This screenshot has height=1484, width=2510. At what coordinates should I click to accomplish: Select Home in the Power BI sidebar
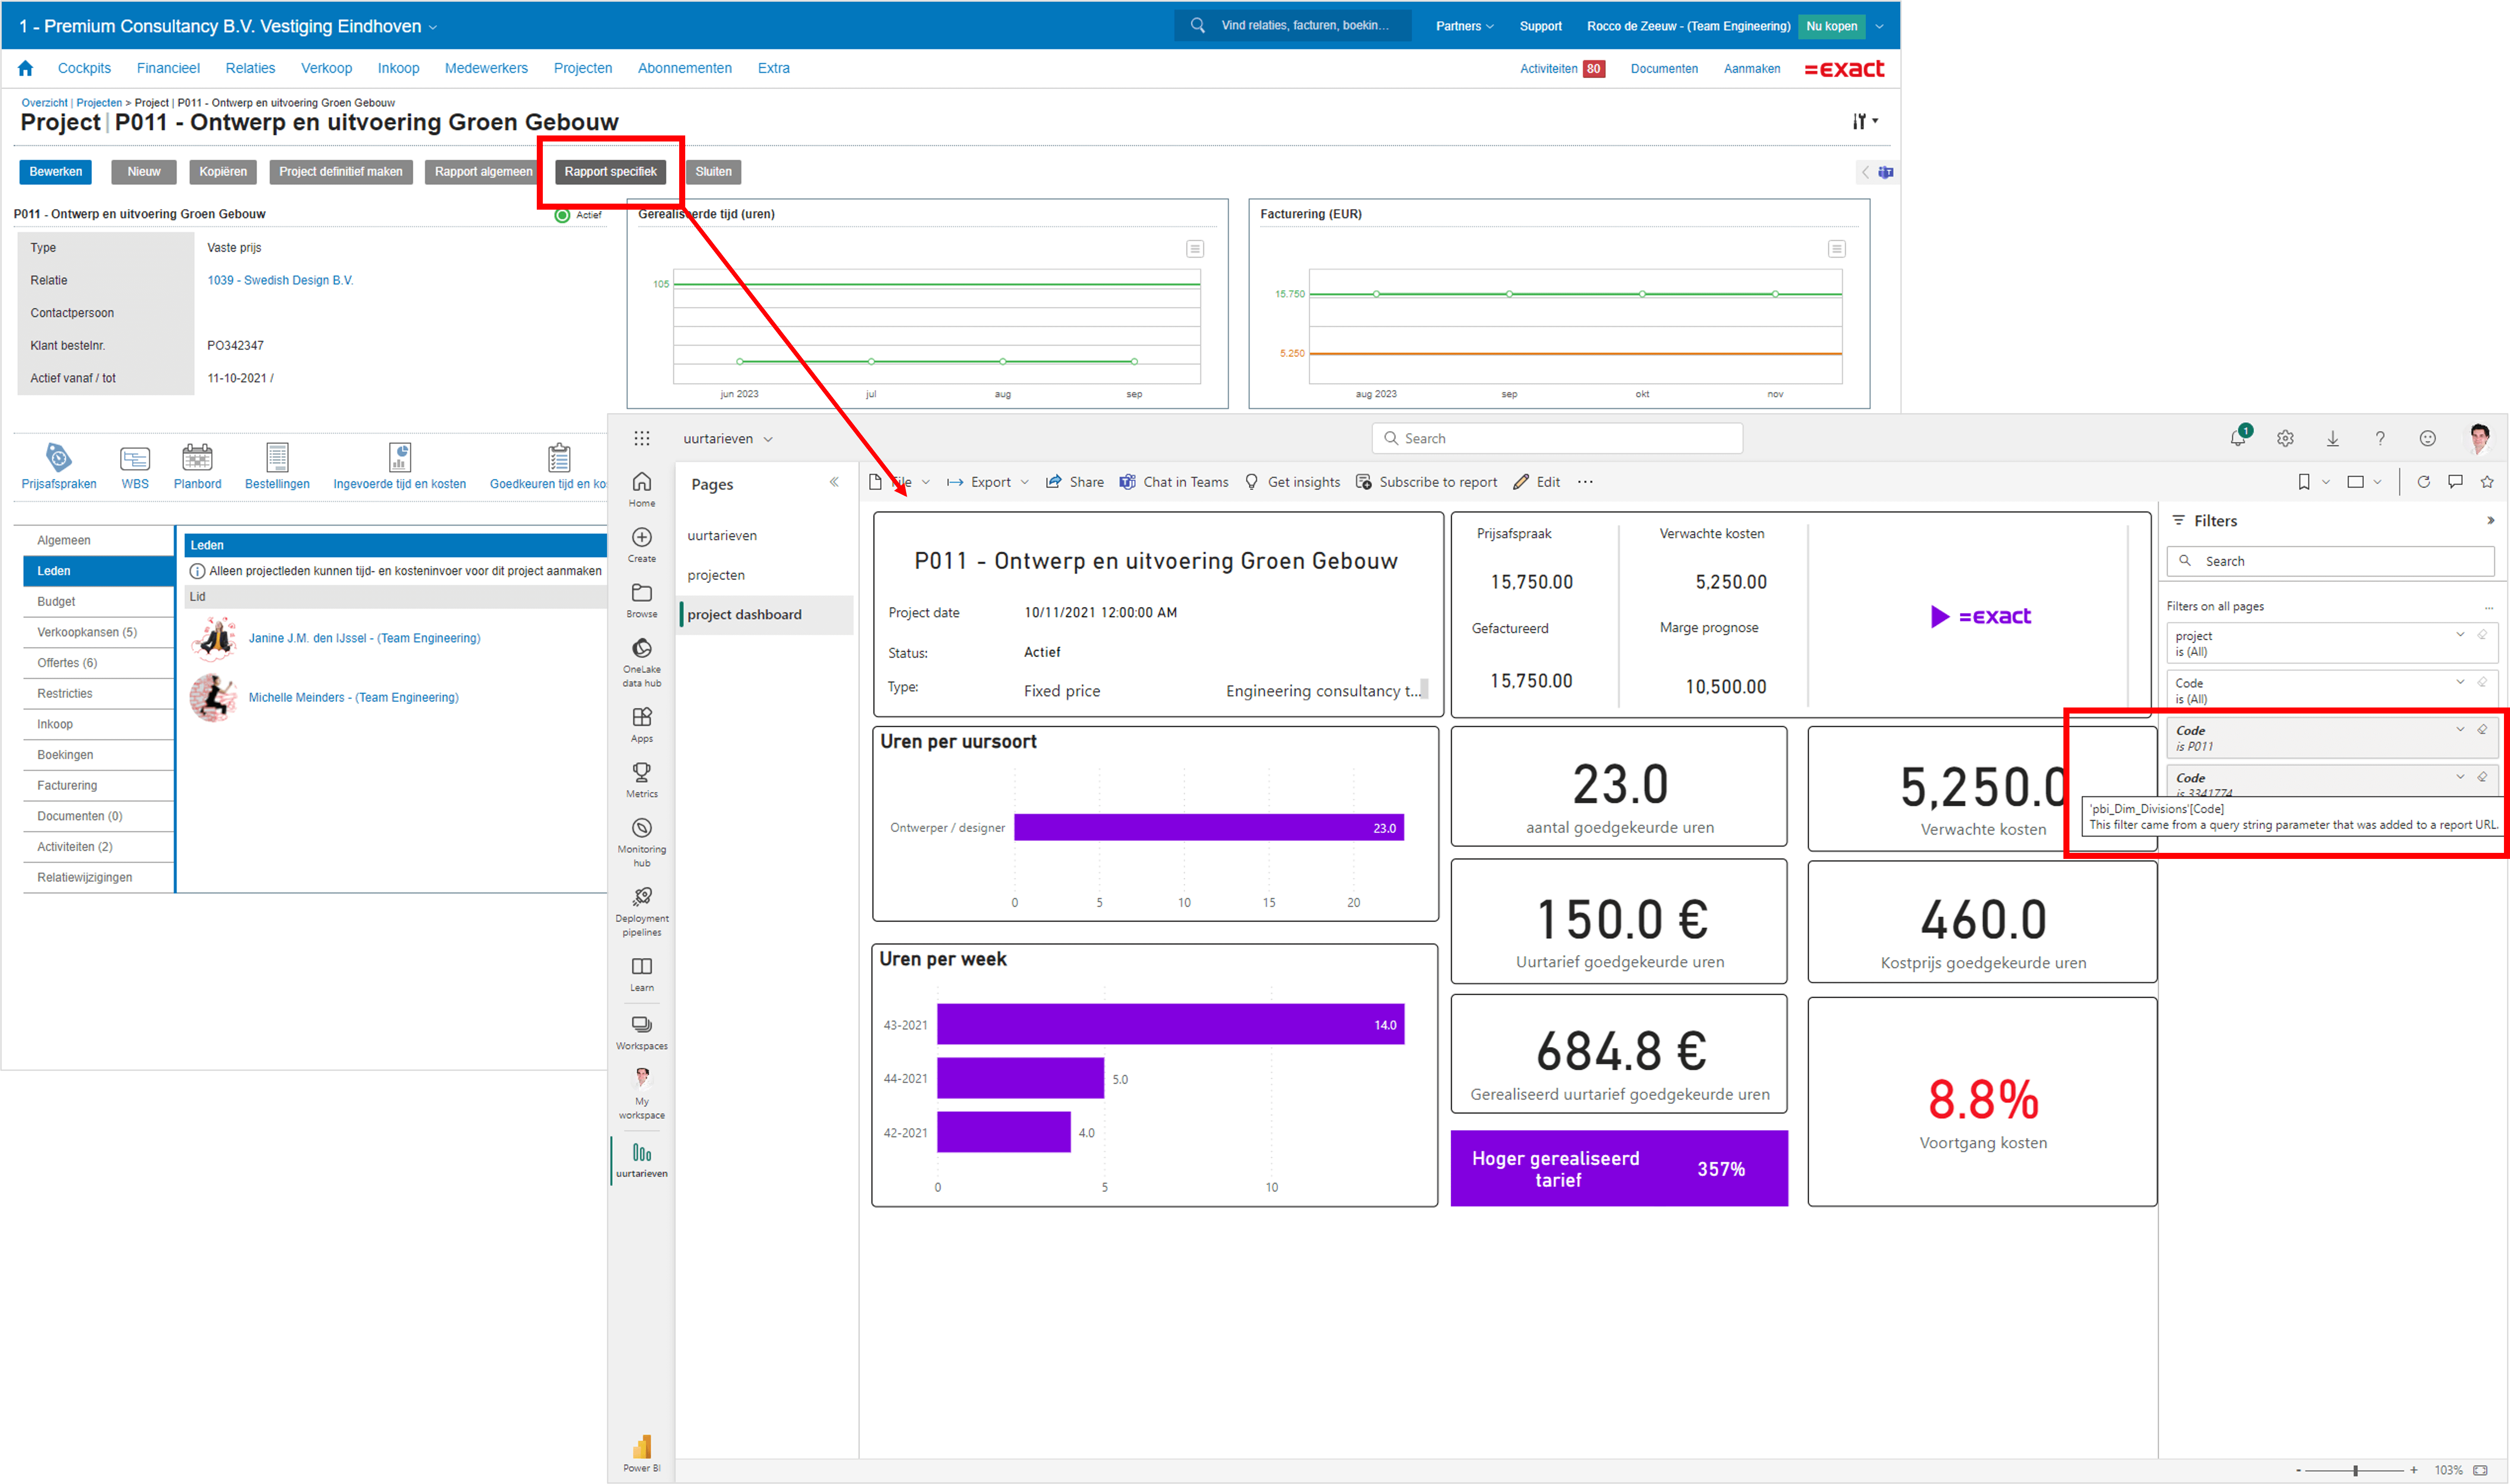[641, 489]
